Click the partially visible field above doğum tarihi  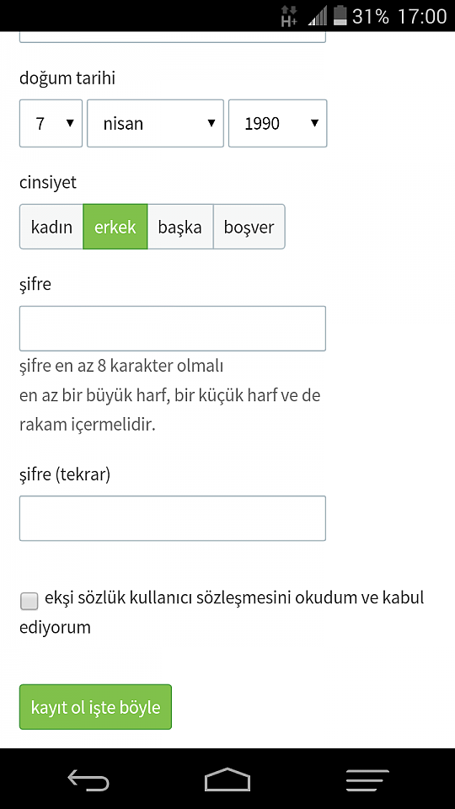(172, 37)
